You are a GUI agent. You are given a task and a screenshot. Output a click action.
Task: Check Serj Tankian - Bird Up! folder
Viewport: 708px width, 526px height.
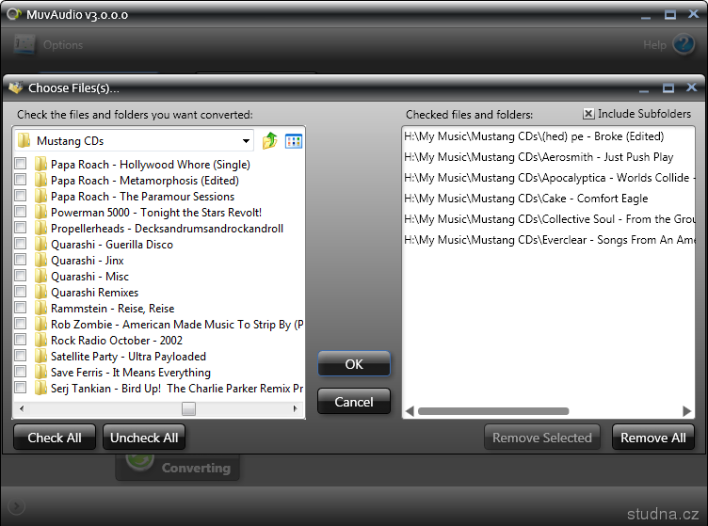pos(21,387)
